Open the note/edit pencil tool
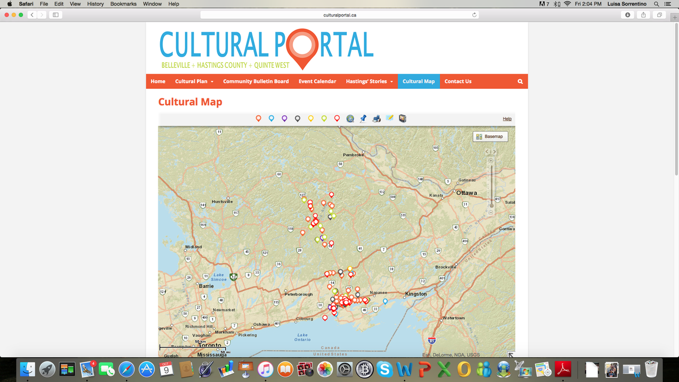 (x=389, y=118)
